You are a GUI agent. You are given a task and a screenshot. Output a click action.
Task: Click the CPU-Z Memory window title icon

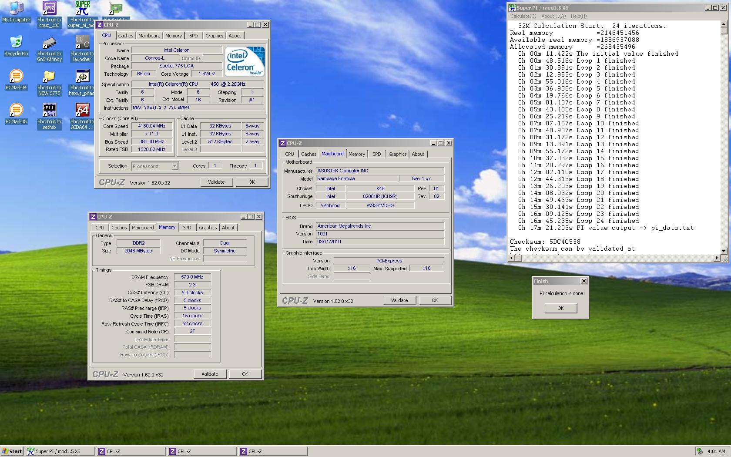(93, 217)
